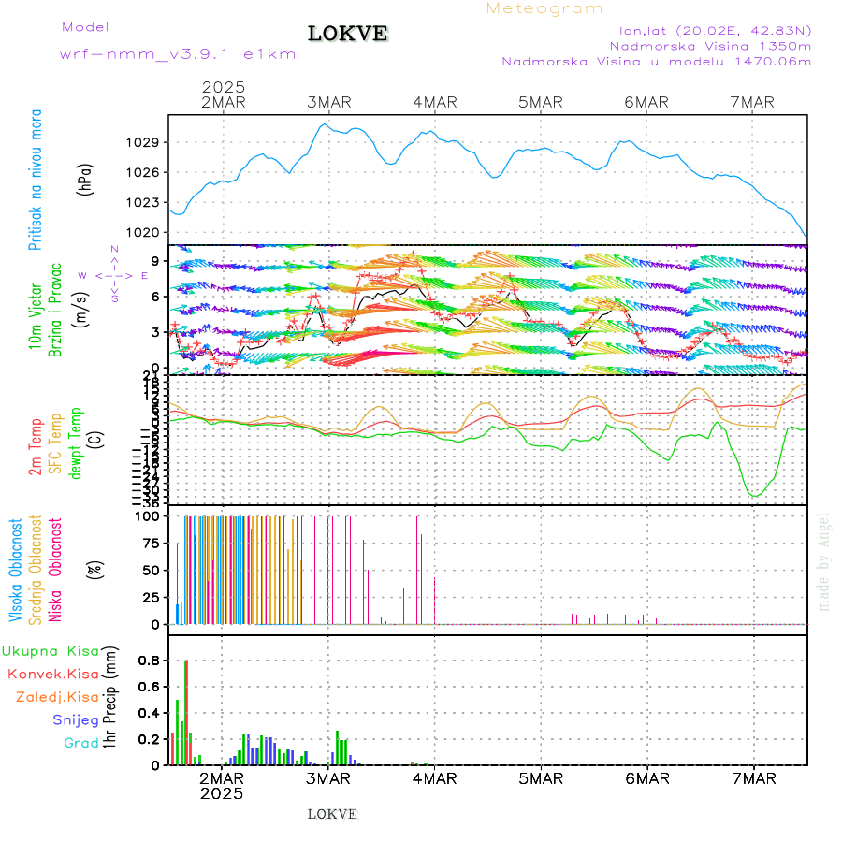842x842 pixels.
Task: Click the Konvek.Kisa legend label
Action: [x=53, y=675]
